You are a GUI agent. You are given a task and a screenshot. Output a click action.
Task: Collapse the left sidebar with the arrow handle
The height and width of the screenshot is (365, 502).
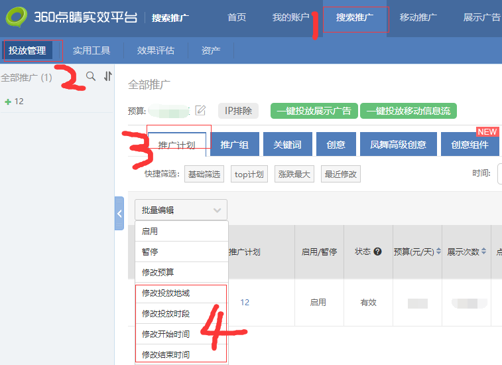click(x=119, y=214)
